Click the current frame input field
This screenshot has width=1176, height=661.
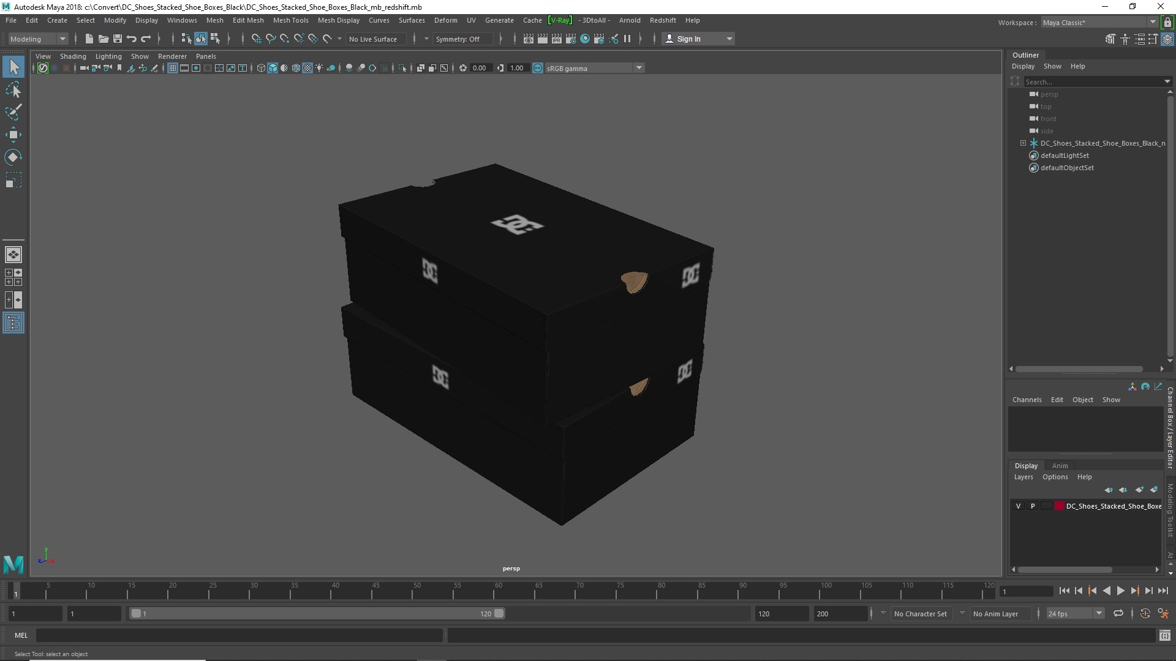coord(1027,591)
